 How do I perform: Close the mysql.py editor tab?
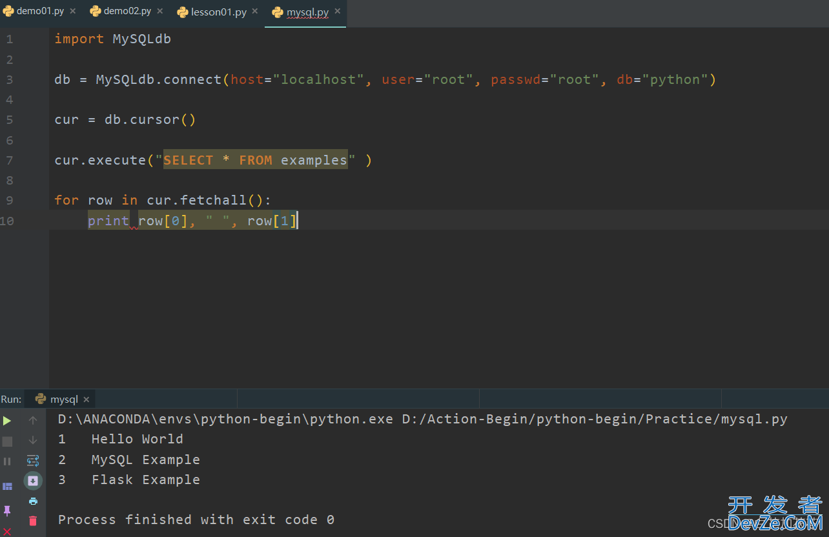coord(338,11)
